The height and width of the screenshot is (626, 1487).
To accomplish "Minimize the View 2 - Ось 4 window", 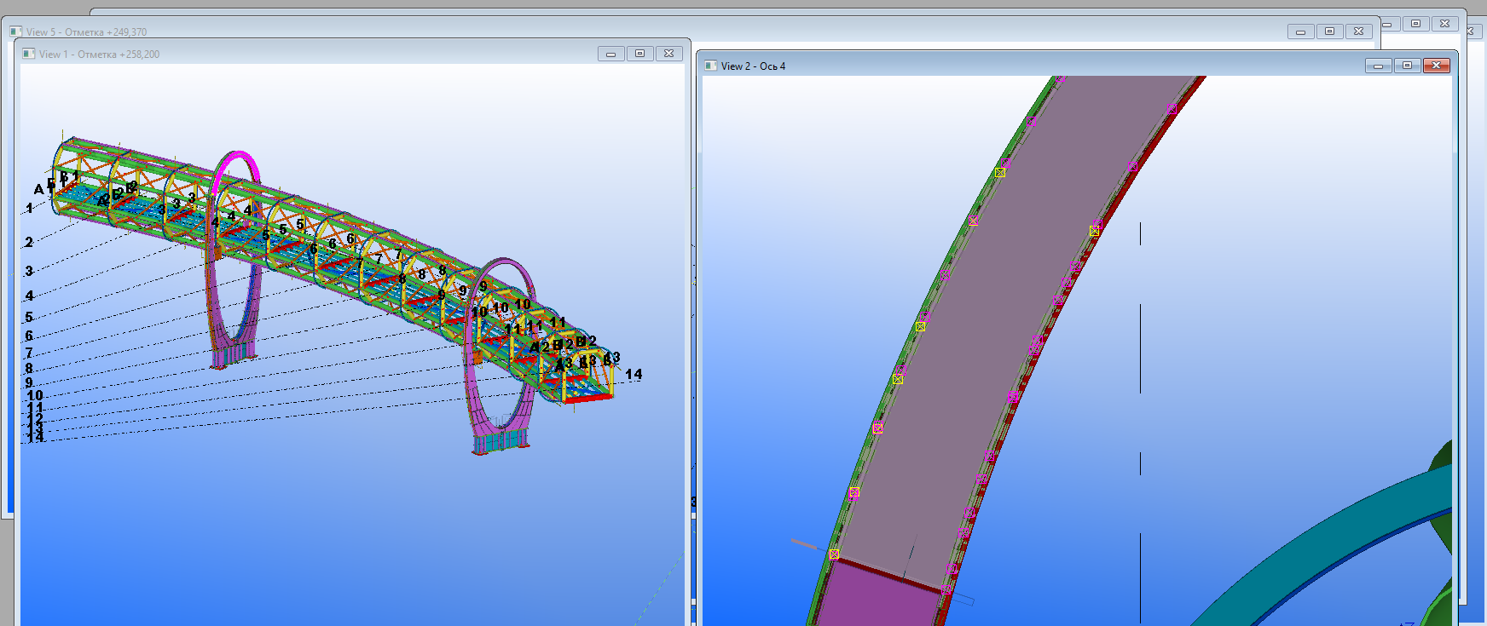I will tap(1378, 66).
